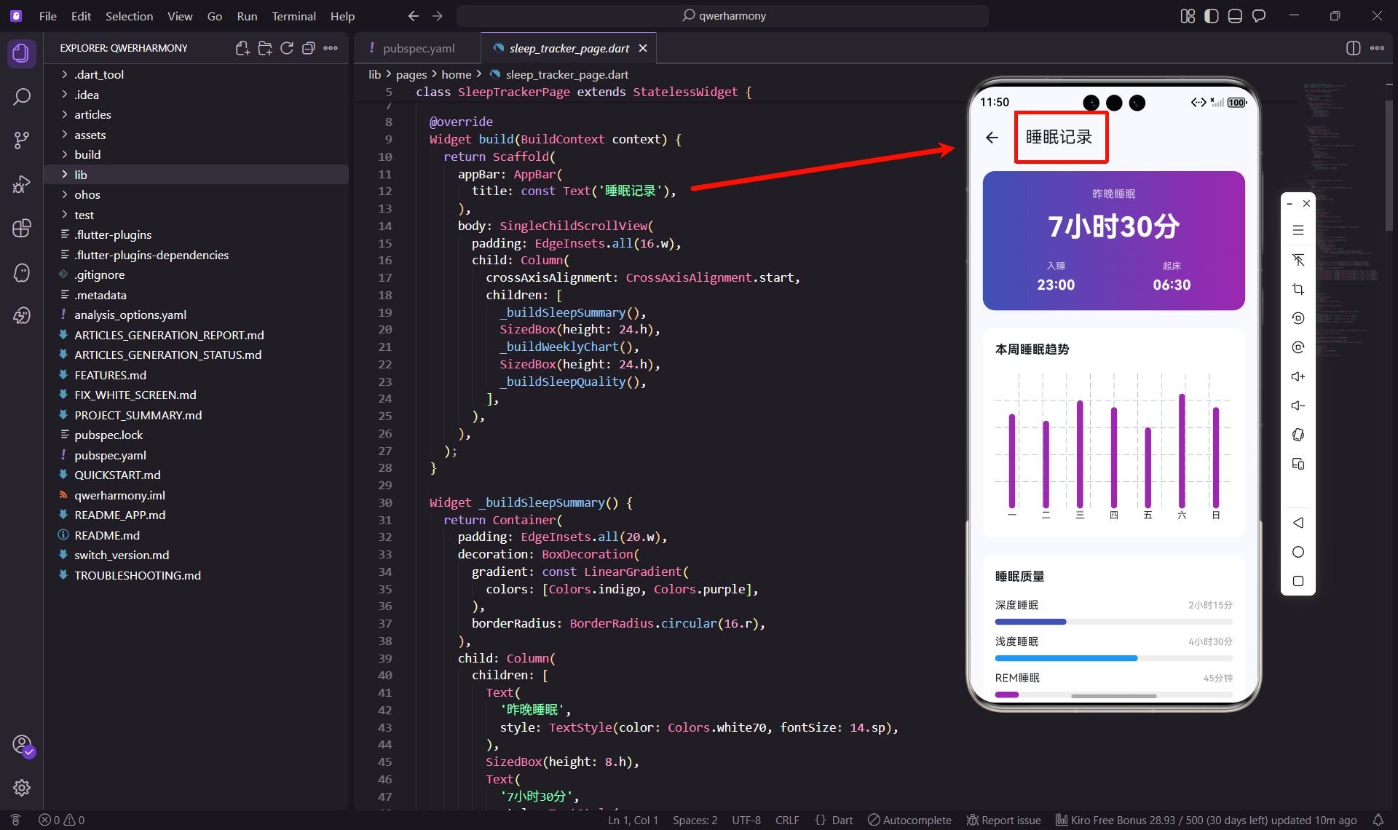Open the Source Control view
The width and height of the screenshot is (1398, 830).
click(22, 141)
